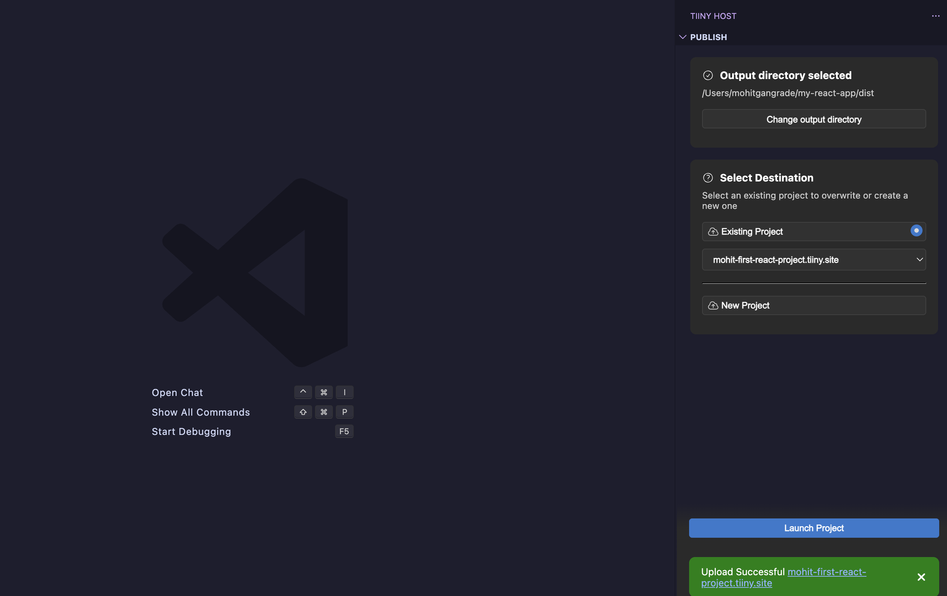Image resolution: width=947 pixels, height=596 pixels.
Task: Select the Existing Project radio button
Action: tap(916, 231)
